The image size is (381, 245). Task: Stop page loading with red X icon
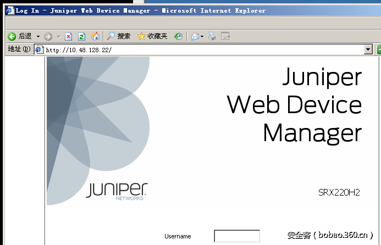[69, 36]
